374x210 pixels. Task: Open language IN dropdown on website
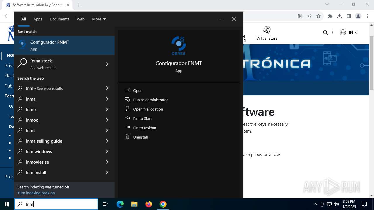[x=353, y=33]
